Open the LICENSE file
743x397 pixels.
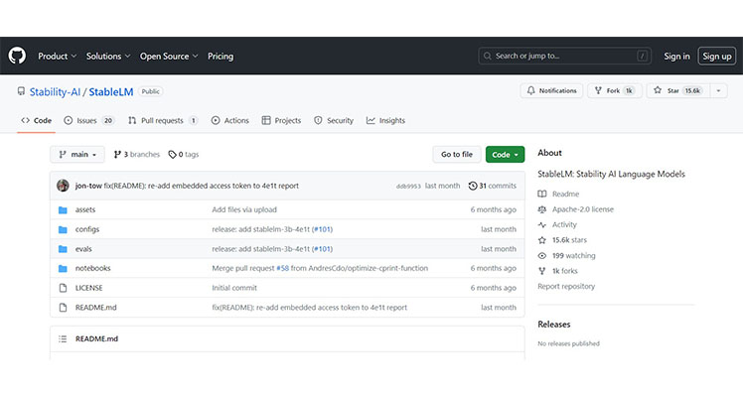pos(89,288)
